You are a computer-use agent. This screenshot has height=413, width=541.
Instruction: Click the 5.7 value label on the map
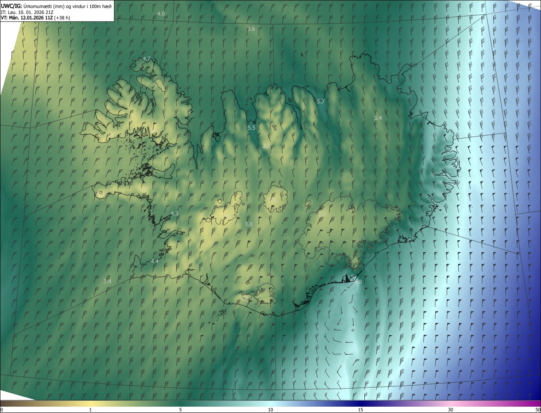321,101
